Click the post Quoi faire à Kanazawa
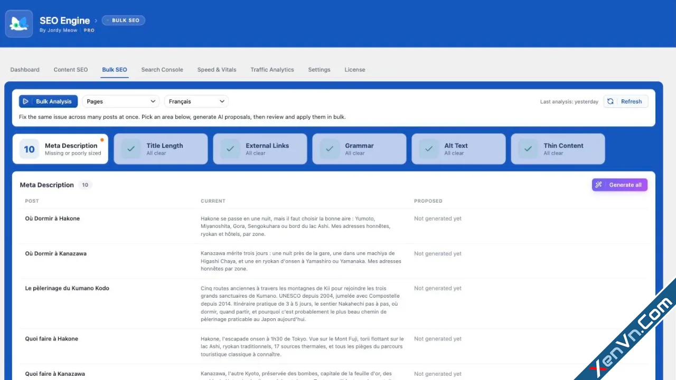The image size is (676, 380). click(55, 374)
